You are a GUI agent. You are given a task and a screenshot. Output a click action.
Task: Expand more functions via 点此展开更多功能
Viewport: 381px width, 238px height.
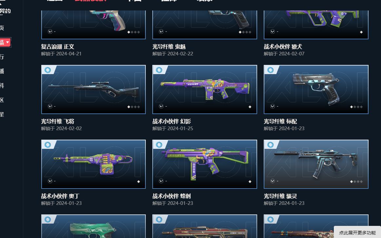pyautogui.click(x=357, y=232)
